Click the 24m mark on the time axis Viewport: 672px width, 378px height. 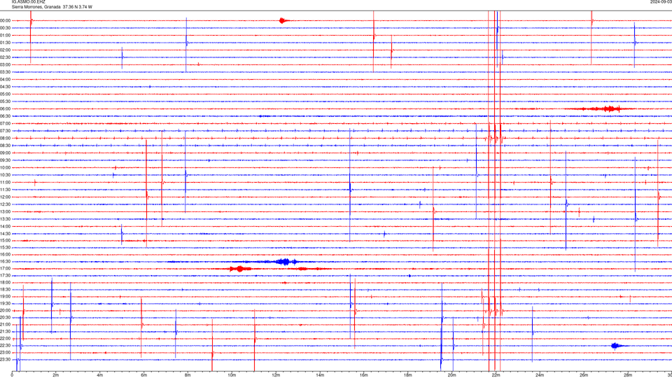(x=540, y=375)
